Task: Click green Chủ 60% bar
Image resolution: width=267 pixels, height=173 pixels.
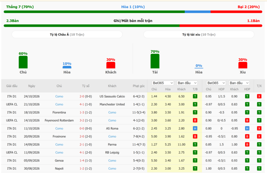Action: [23, 62]
